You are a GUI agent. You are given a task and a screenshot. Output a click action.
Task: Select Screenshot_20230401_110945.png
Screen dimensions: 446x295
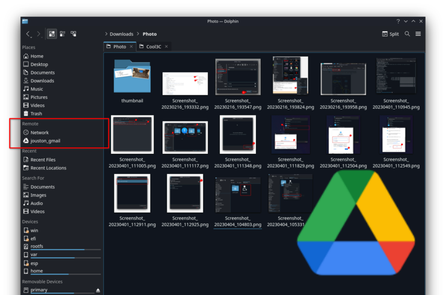pos(396,84)
